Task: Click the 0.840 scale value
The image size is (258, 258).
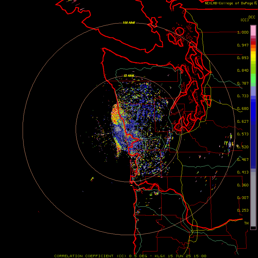Action: click(243, 71)
